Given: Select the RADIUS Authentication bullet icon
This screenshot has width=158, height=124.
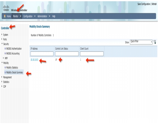Looking at the screenshot, I should click(5, 48).
